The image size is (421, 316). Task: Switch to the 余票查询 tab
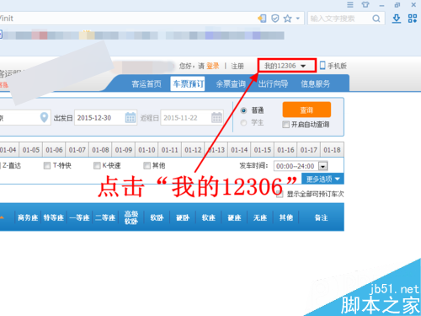coord(231,83)
